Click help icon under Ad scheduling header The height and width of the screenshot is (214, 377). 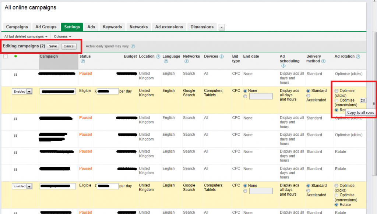click(x=283, y=66)
